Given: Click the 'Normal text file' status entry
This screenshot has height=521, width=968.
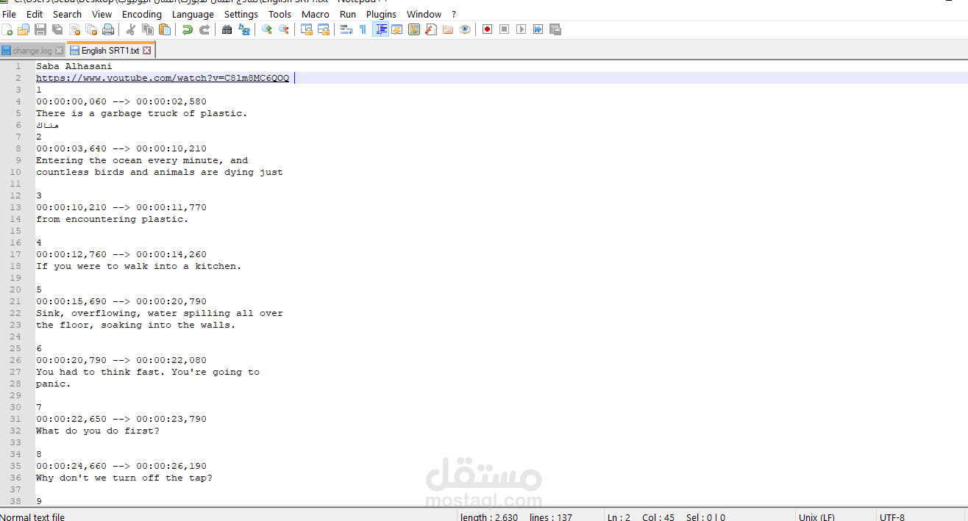Looking at the screenshot, I should pyautogui.click(x=32, y=517).
